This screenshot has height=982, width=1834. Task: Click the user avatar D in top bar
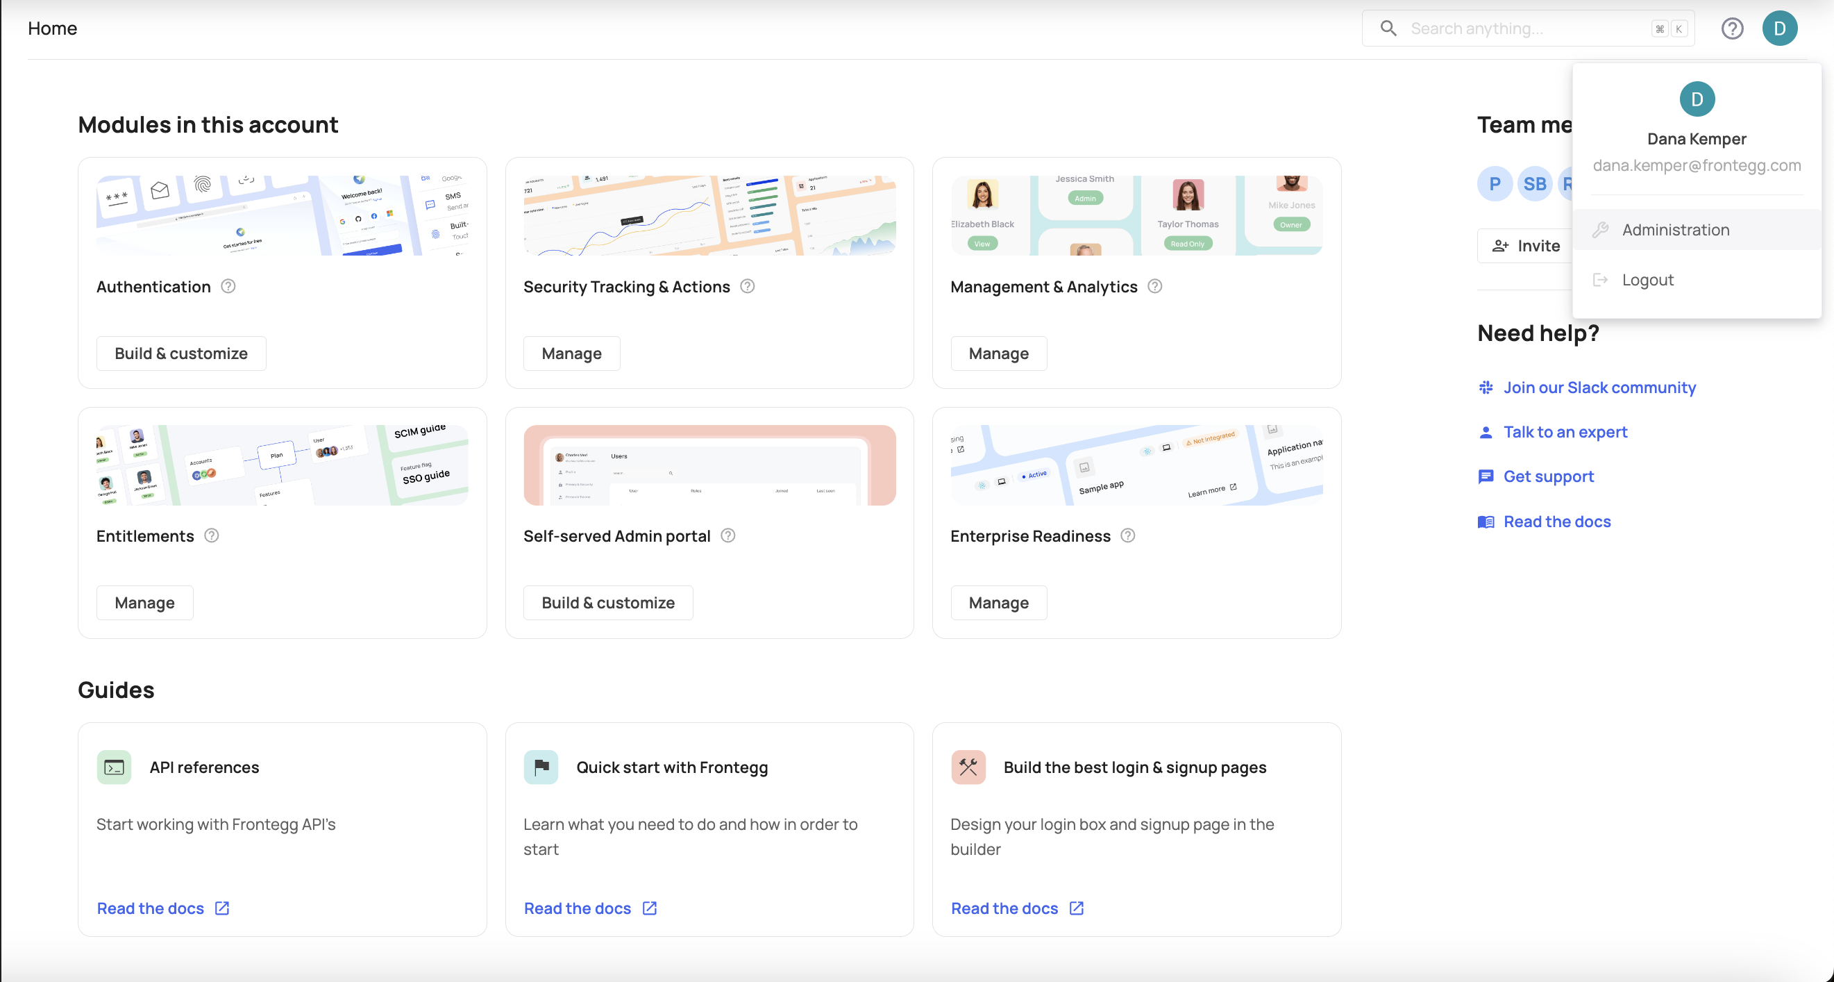click(x=1779, y=28)
